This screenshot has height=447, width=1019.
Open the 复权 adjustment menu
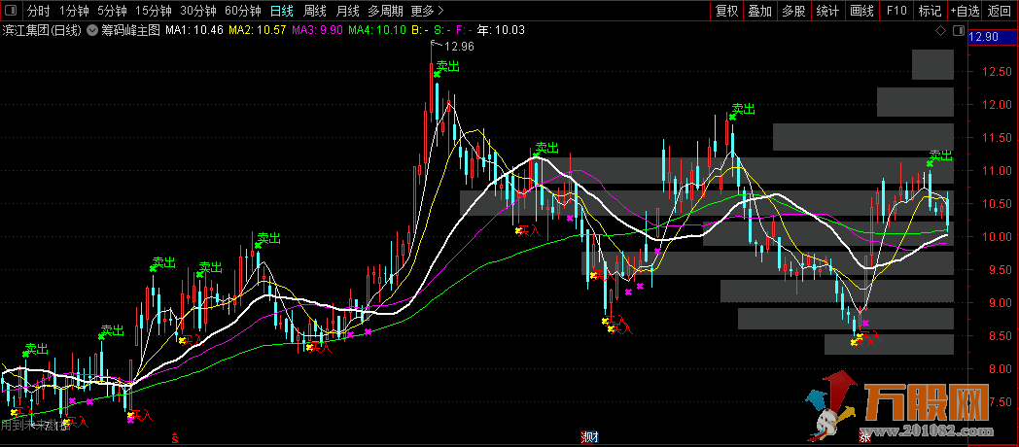pyautogui.click(x=726, y=11)
